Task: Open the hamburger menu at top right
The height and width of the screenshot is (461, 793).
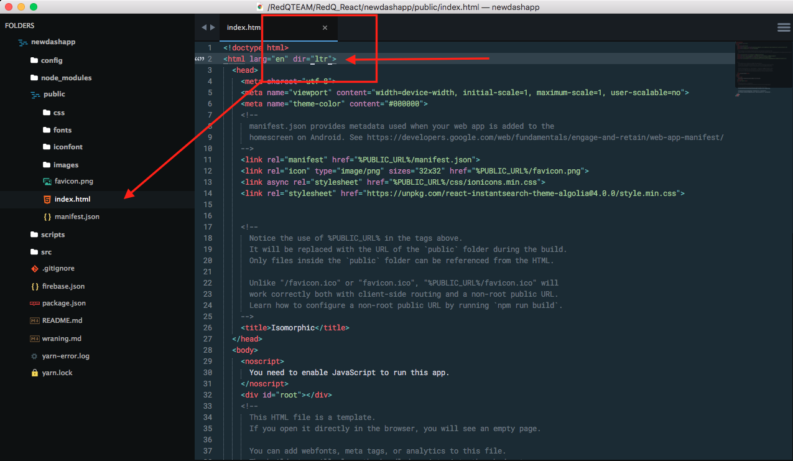Action: point(783,27)
